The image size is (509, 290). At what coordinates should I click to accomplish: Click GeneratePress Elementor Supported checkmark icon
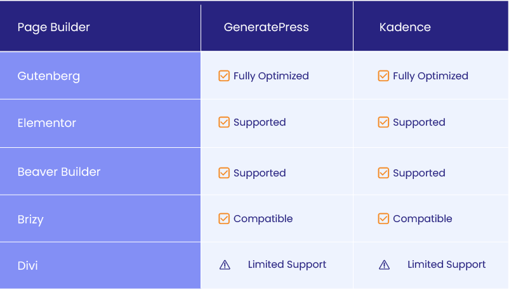pyautogui.click(x=224, y=122)
